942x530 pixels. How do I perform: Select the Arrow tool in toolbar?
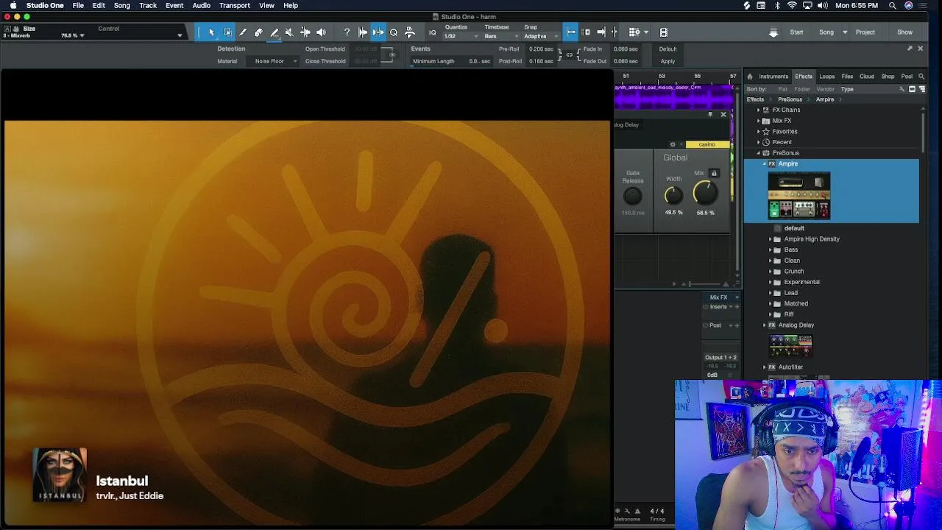pos(211,32)
